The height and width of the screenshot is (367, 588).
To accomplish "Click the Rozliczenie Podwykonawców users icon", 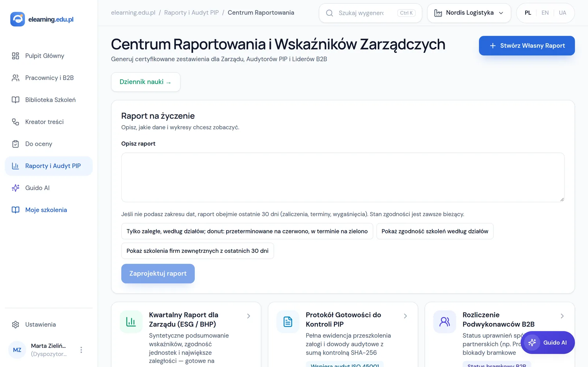I will point(445,322).
